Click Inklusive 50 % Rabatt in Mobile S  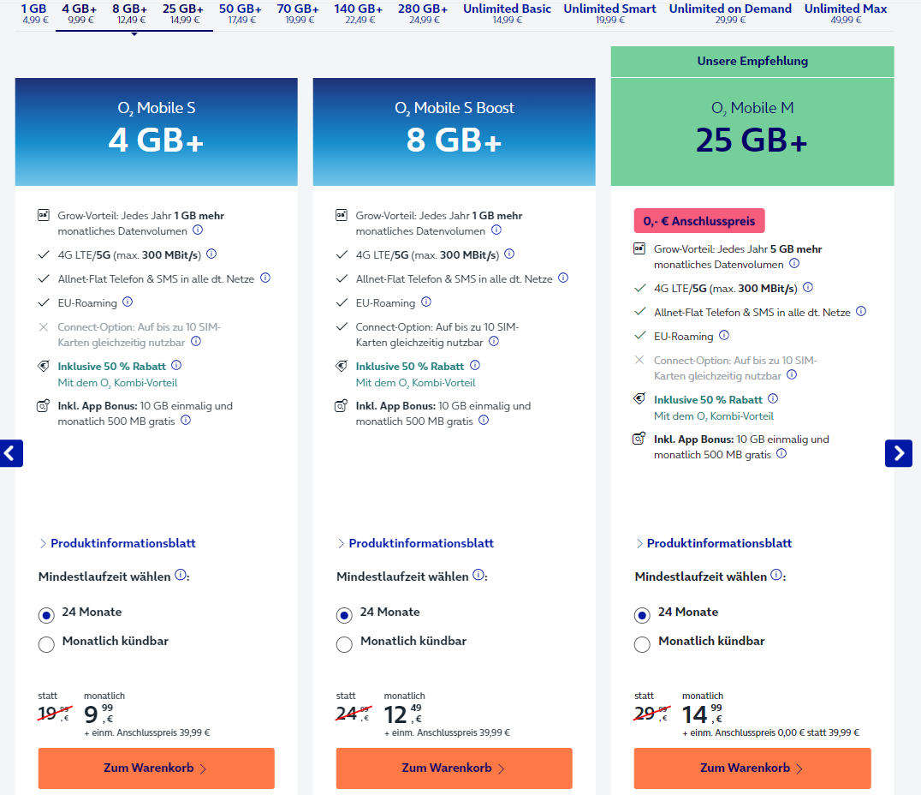pyautogui.click(x=111, y=367)
